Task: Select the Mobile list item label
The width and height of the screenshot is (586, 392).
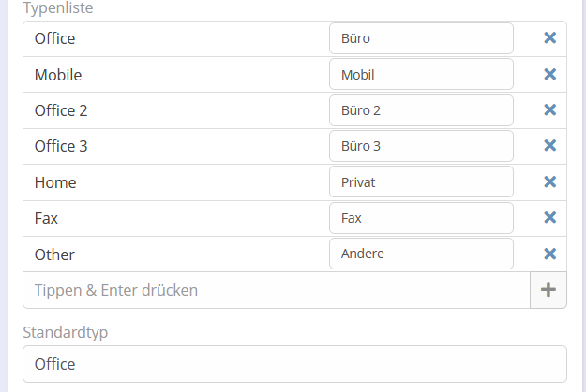Action: pos(59,75)
